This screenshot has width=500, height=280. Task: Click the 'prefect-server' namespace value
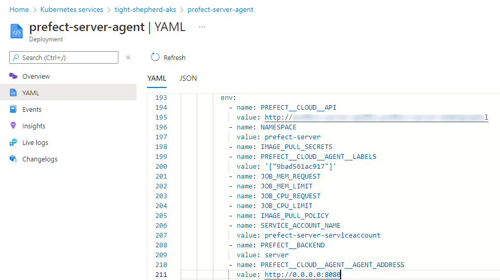[x=292, y=137]
